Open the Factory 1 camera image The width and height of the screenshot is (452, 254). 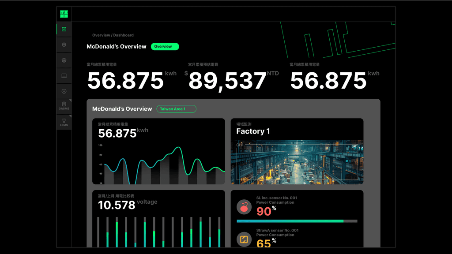point(297,162)
